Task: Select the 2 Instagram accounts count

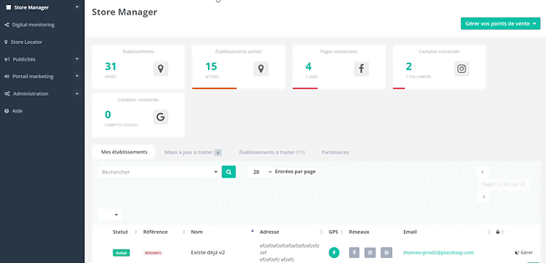Action: coord(409,66)
